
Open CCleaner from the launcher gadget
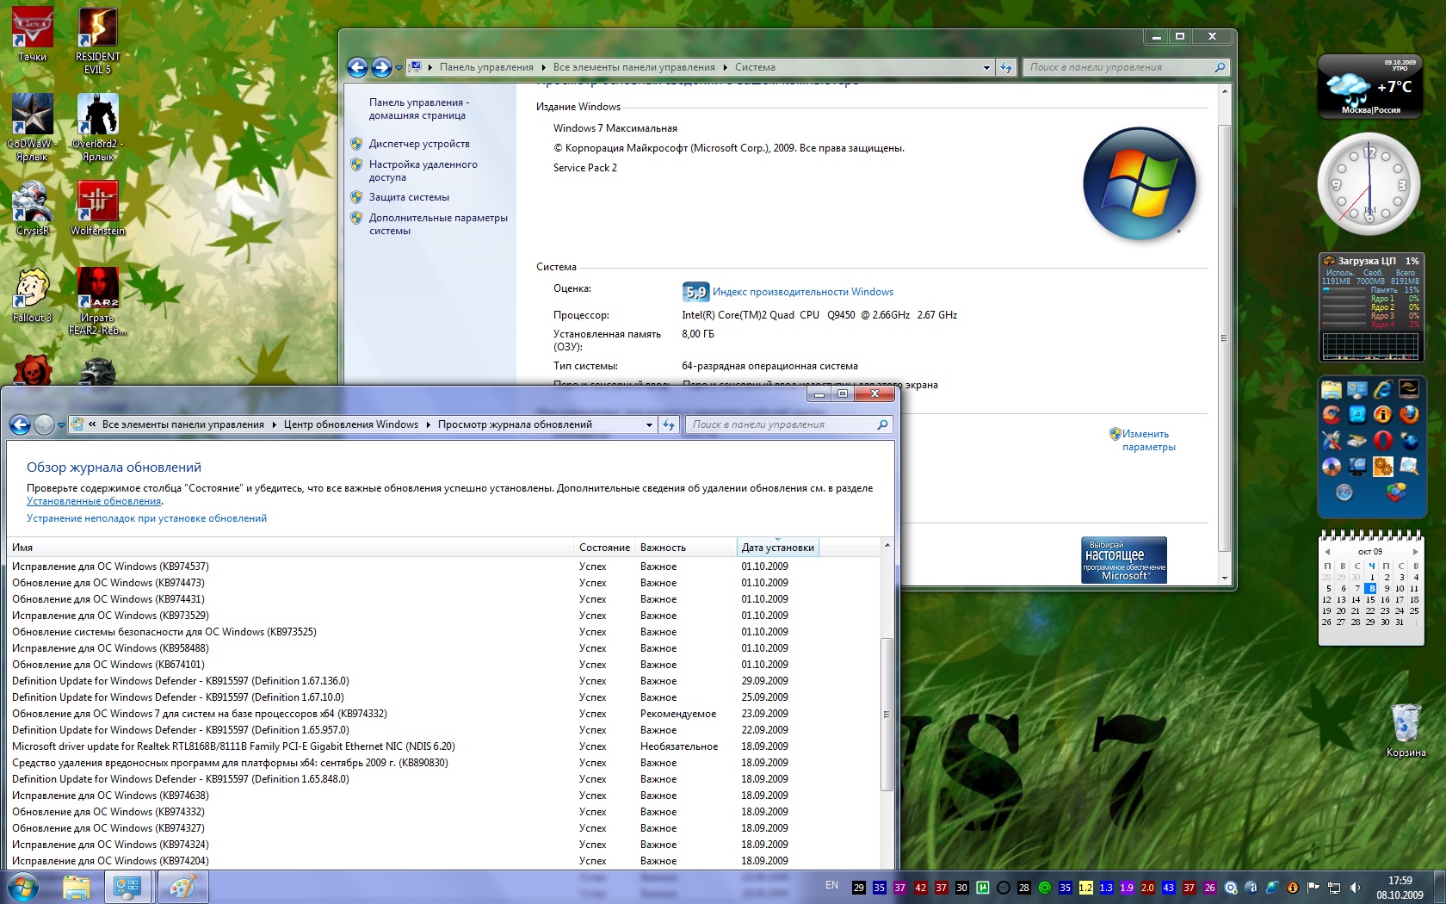pyautogui.click(x=1332, y=414)
